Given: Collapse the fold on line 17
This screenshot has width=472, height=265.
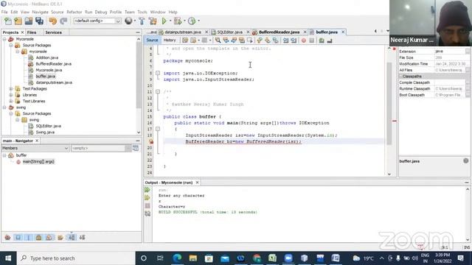Looking at the screenshot, I should 158,129.
